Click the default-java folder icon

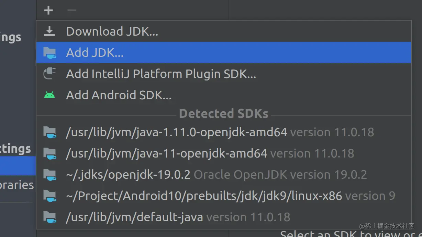(x=49, y=217)
